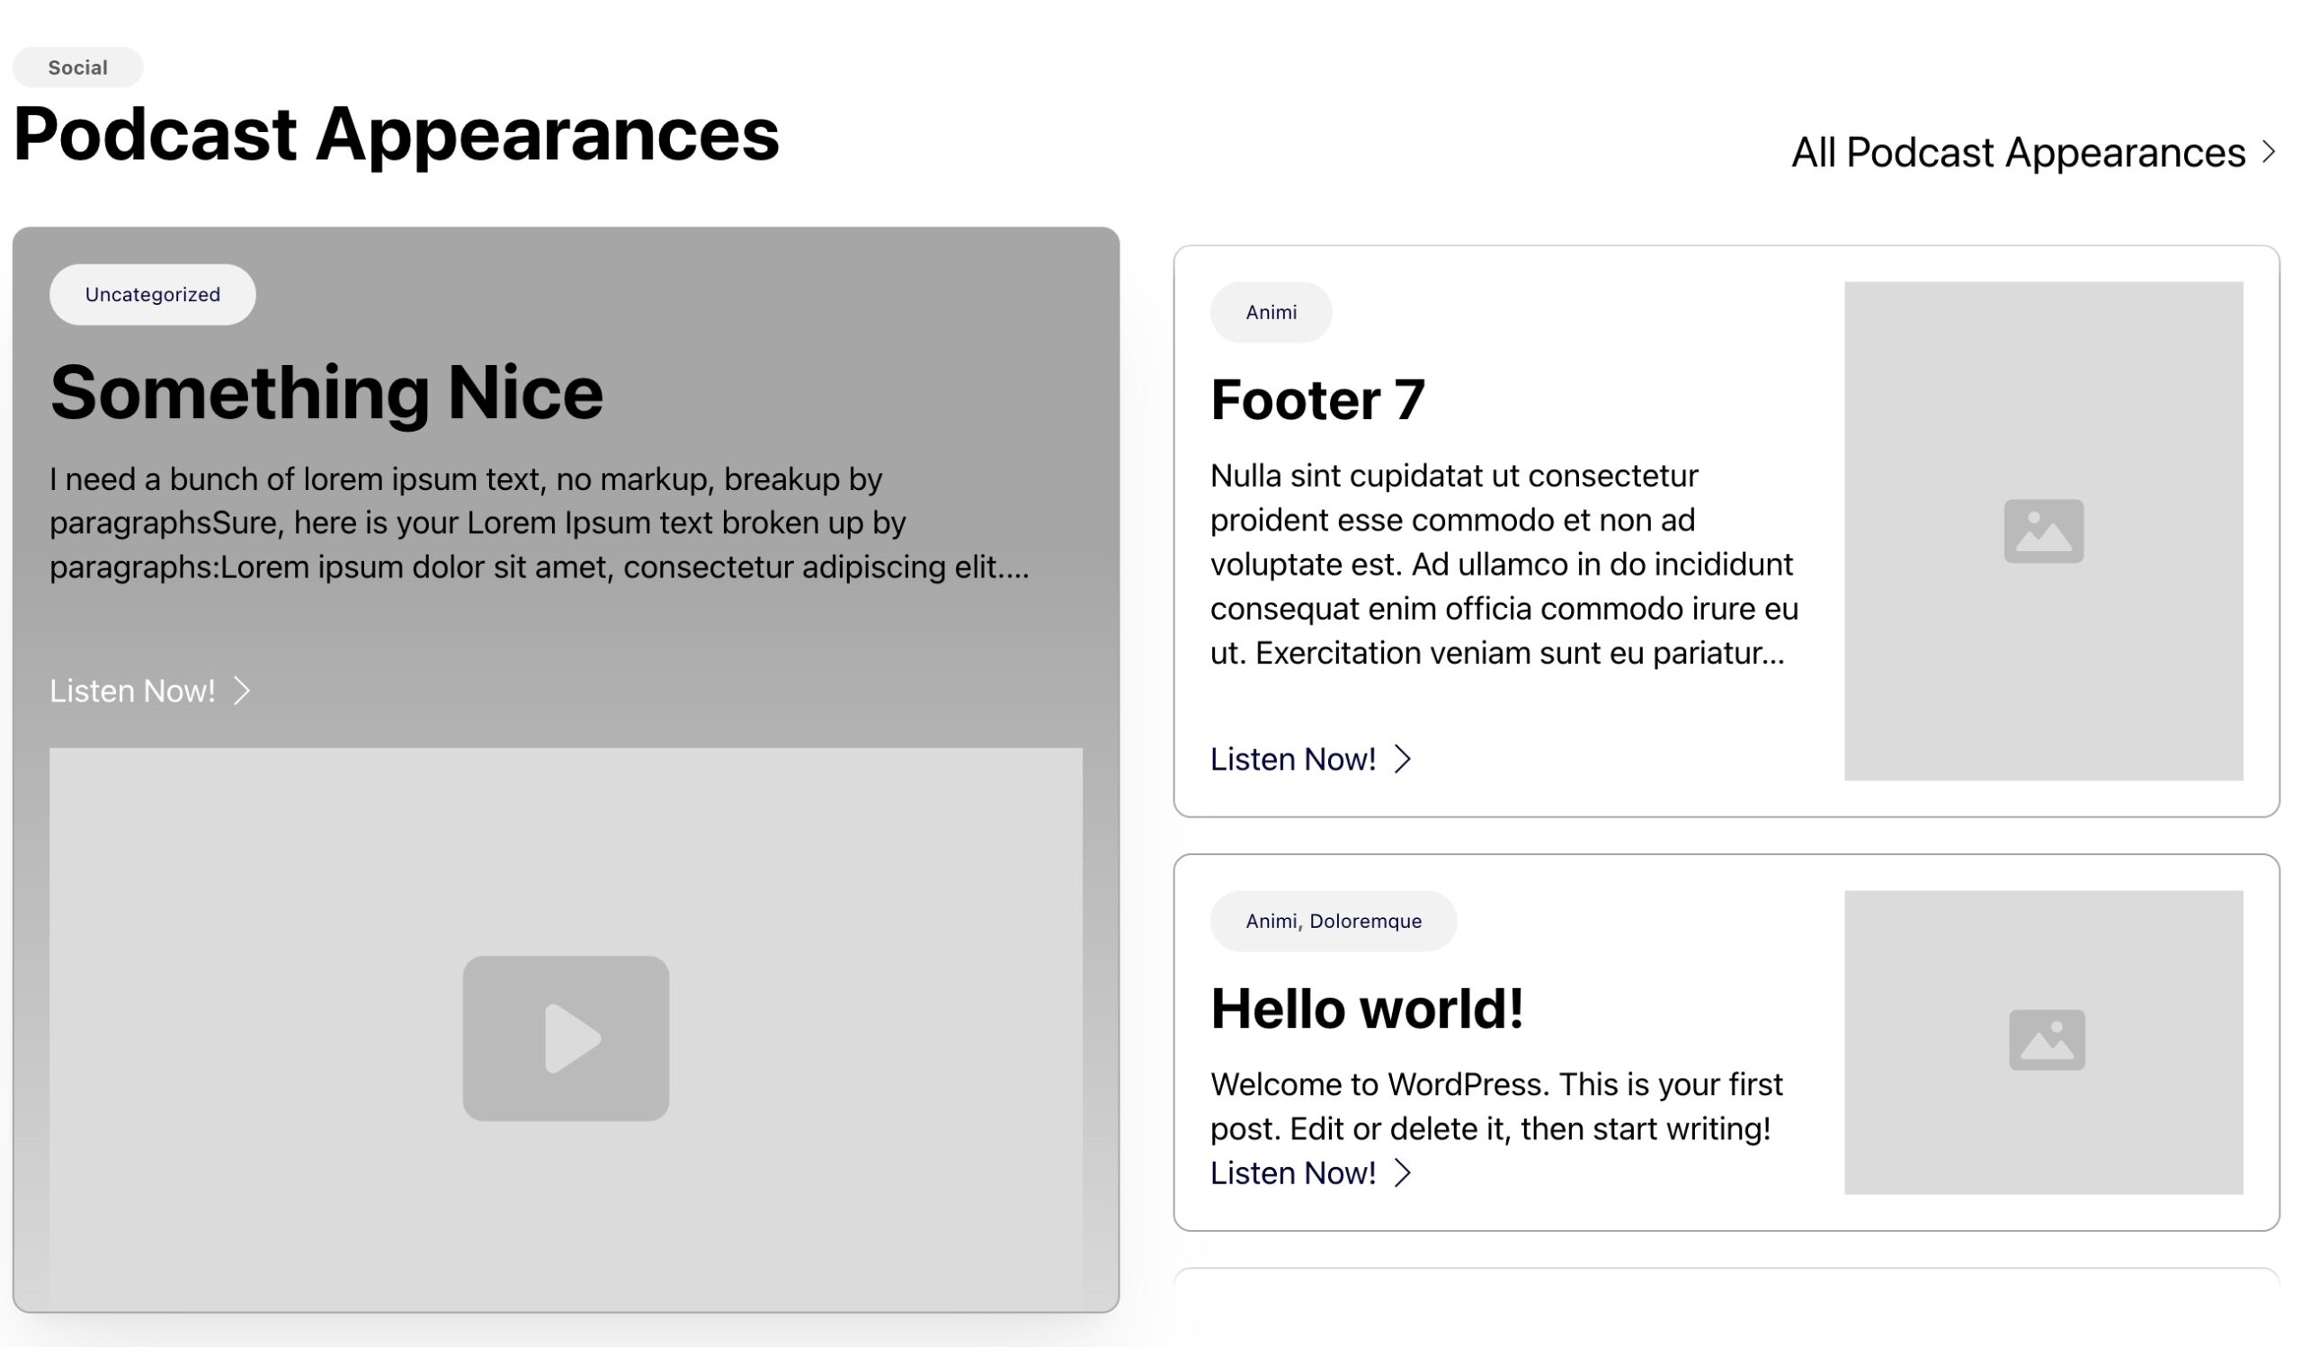This screenshot has width=2302, height=1347.
Task: Open the Footer 7 post title
Action: click(x=1316, y=400)
